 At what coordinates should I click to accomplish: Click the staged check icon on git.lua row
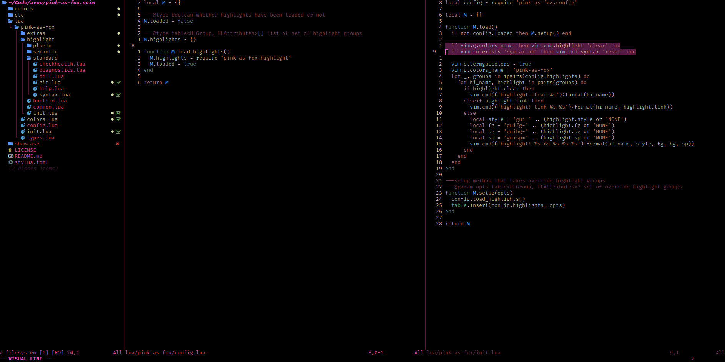118,83
